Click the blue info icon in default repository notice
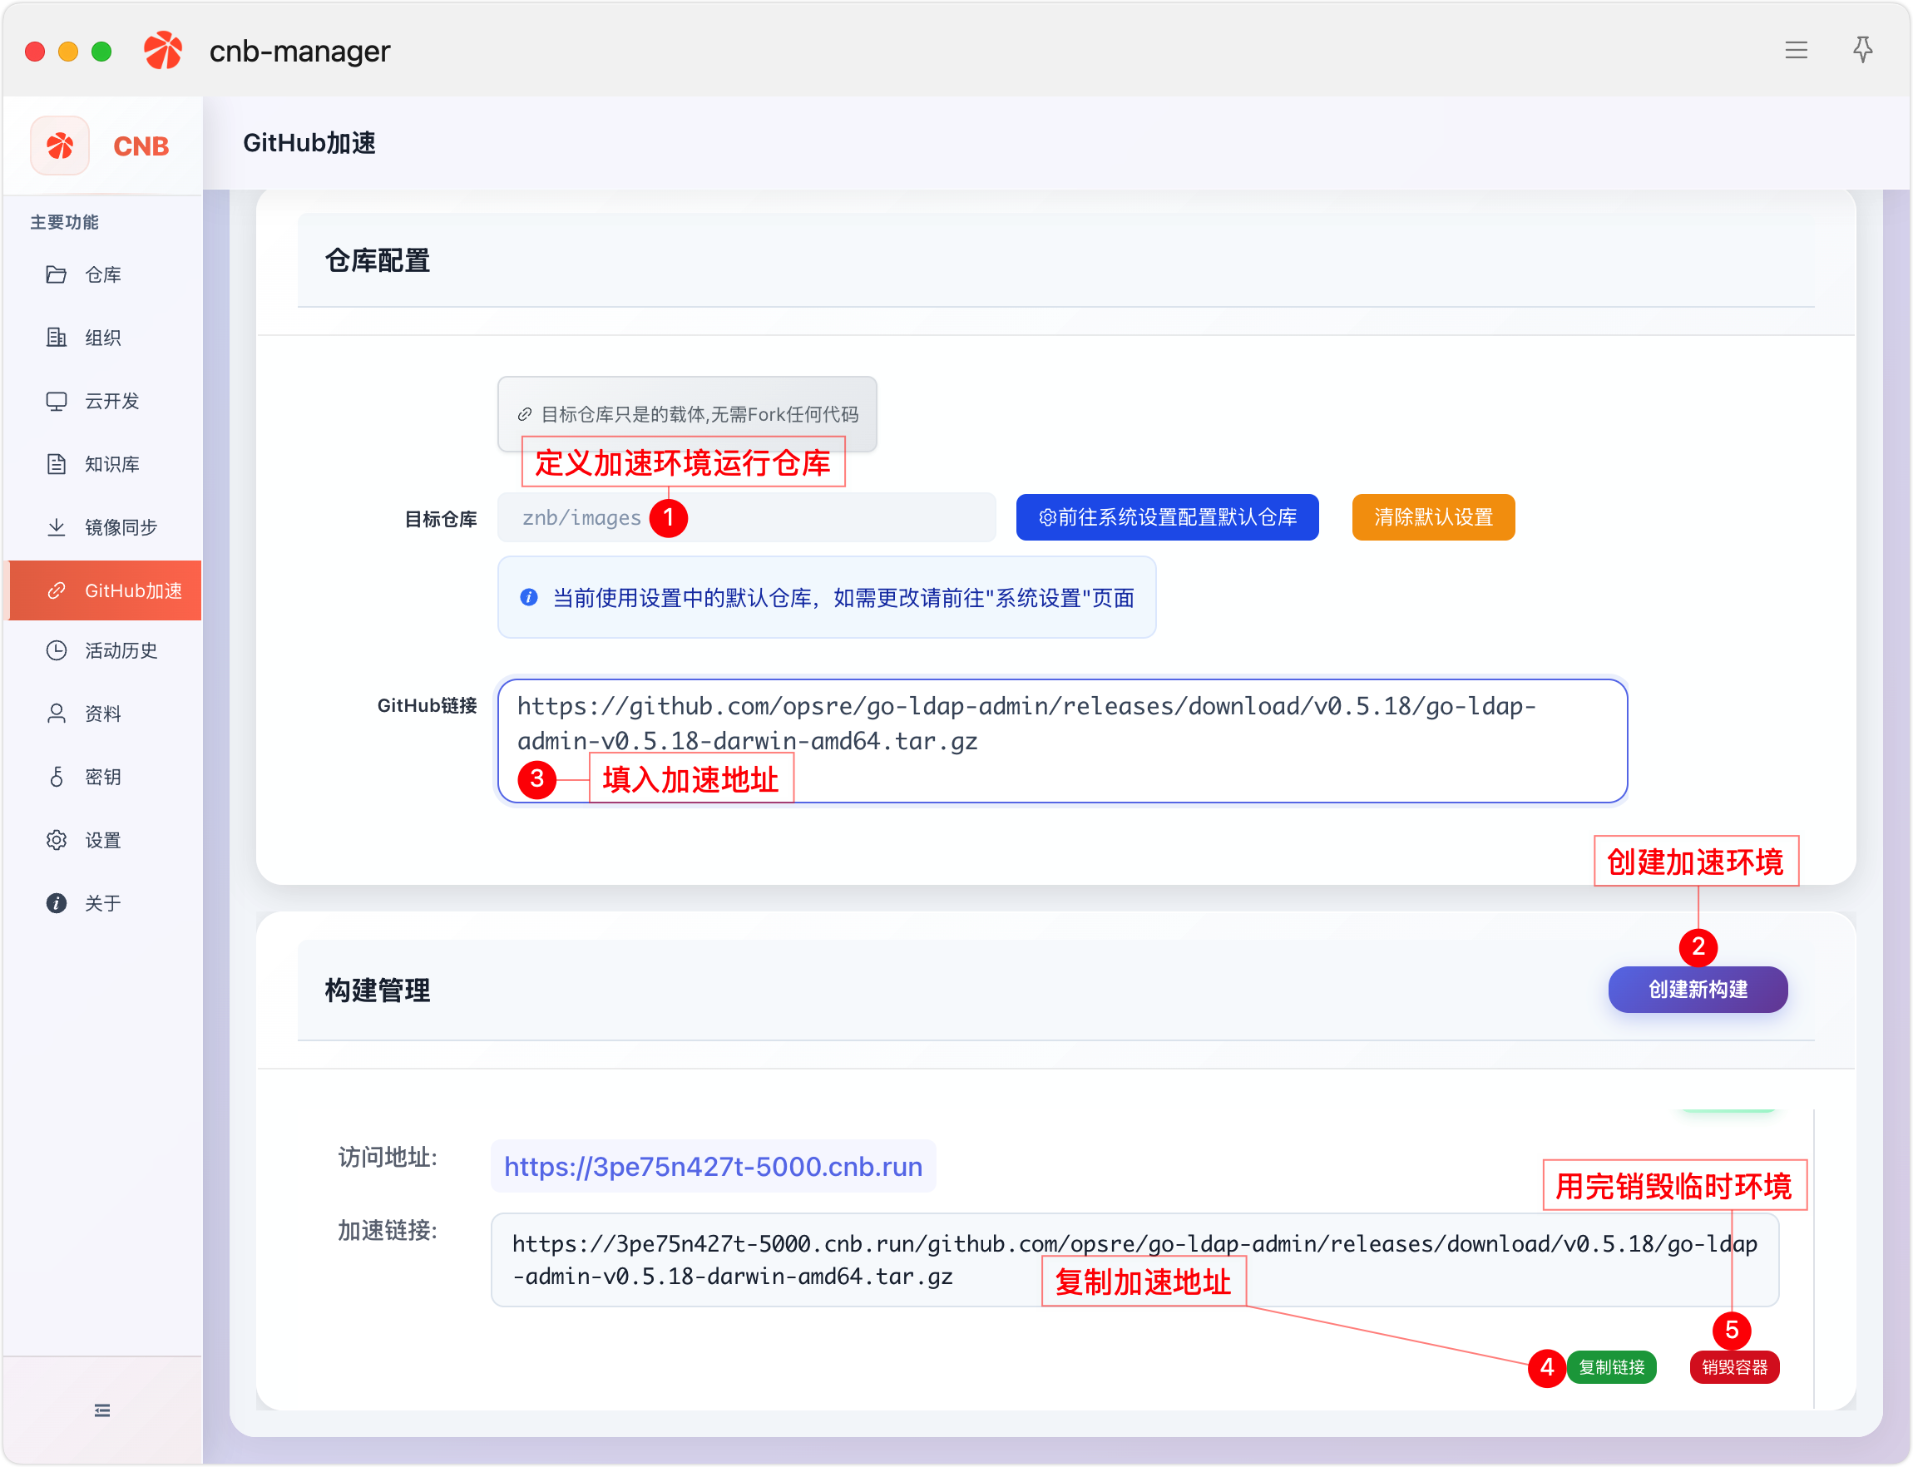Image resolution: width=1913 pixels, height=1467 pixels. point(529,598)
